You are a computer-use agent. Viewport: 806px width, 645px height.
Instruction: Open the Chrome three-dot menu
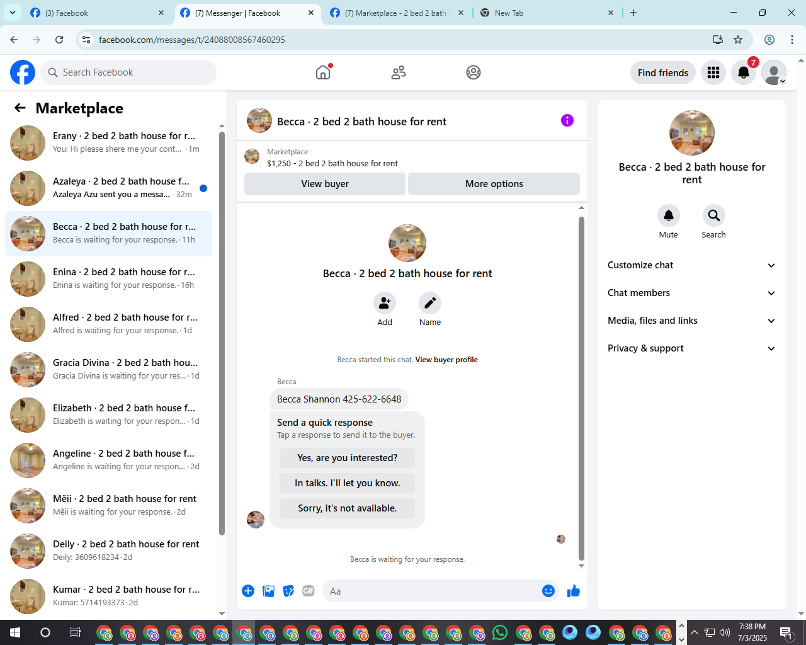(792, 40)
